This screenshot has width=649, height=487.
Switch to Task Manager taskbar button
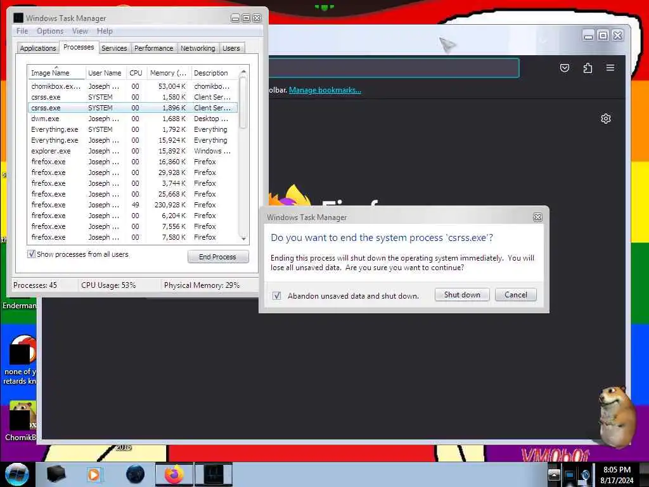coord(214,474)
